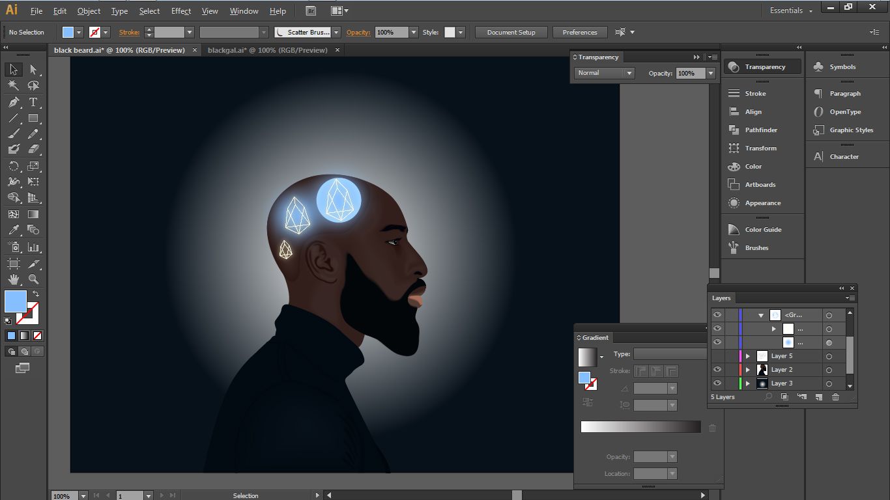Open the File menu
The width and height of the screenshot is (890, 500).
click(36, 11)
